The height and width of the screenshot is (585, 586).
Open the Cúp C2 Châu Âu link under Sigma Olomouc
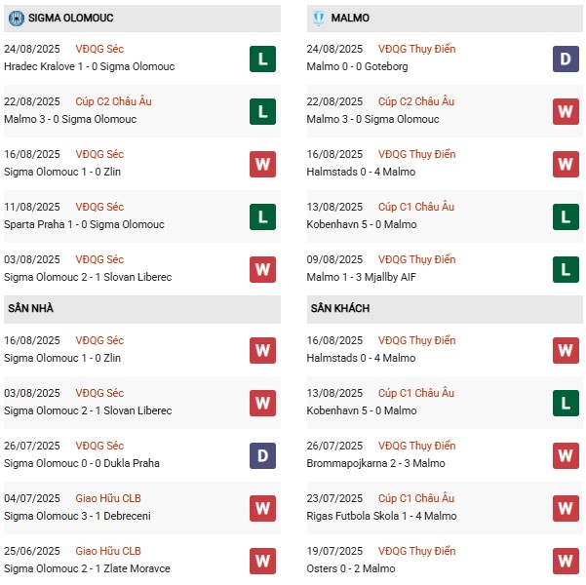click(113, 101)
